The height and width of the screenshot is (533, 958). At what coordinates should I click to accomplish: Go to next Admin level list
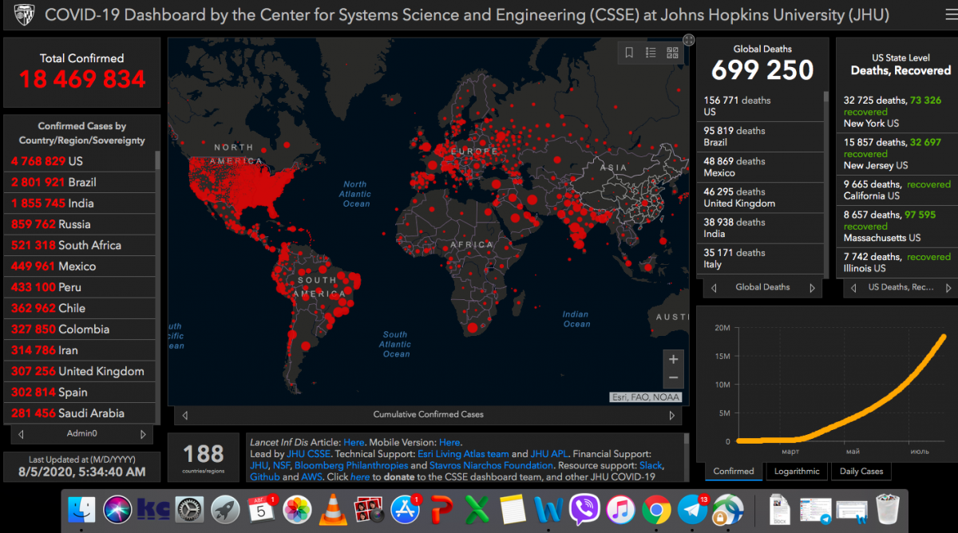[143, 434]
